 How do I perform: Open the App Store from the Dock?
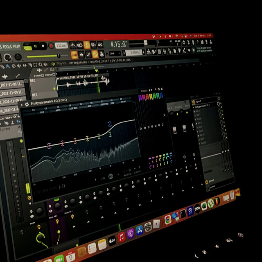pos(139,231)
